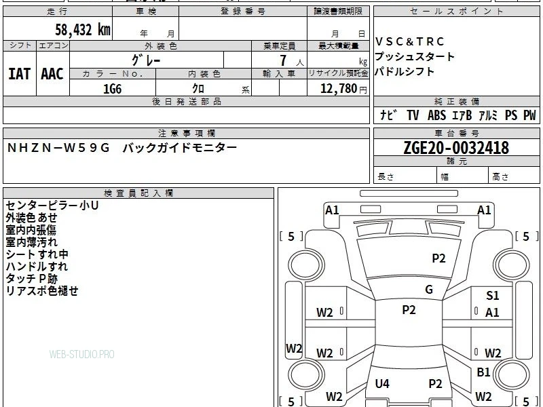Select the 純正装備 header
The image size is (543, 407).
pyautogui.click(x=456, y=101)
